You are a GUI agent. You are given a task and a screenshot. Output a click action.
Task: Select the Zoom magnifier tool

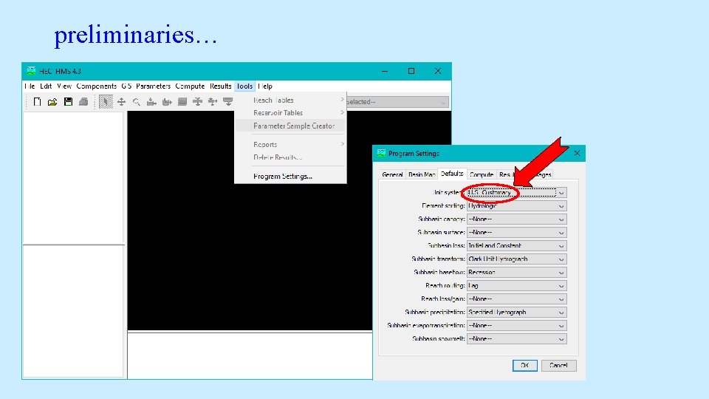click(137, 102)
